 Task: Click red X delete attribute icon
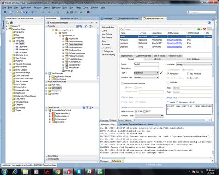(x=204, y=29)
